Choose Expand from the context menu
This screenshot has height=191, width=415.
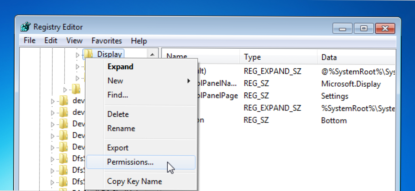click(120, 67)
